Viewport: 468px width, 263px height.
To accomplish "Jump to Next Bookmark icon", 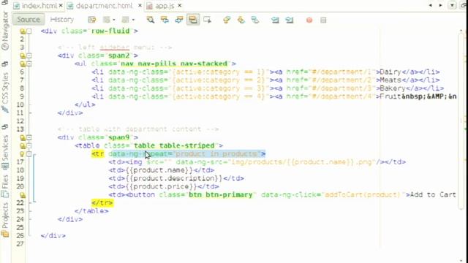I will [x=241, y=20].
